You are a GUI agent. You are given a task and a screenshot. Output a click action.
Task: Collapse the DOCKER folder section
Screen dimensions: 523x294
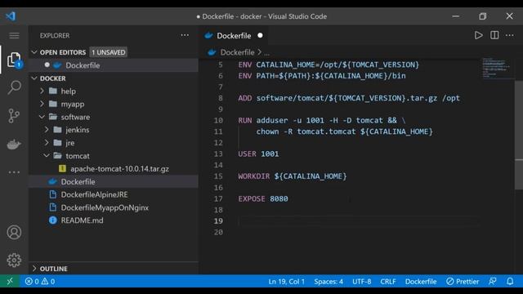pos(34,78)
